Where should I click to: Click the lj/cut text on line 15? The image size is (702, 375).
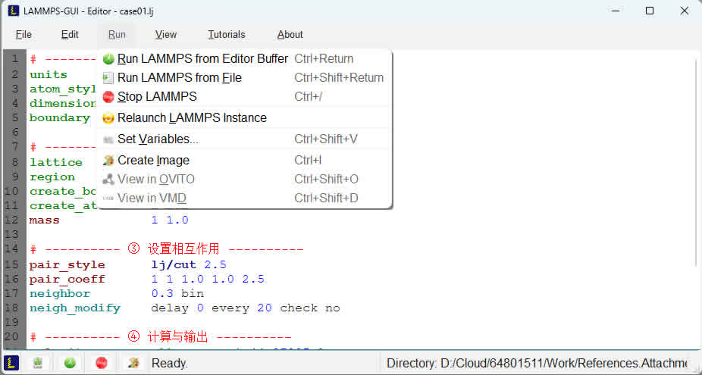tap(174, 265)
